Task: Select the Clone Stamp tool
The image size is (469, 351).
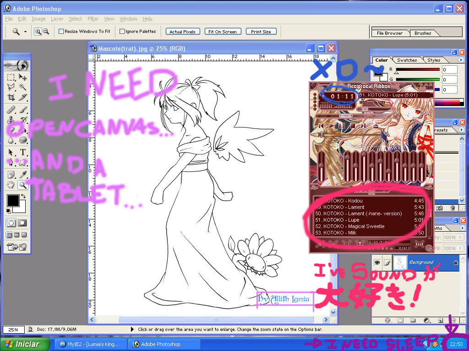Action: (11, 120)
